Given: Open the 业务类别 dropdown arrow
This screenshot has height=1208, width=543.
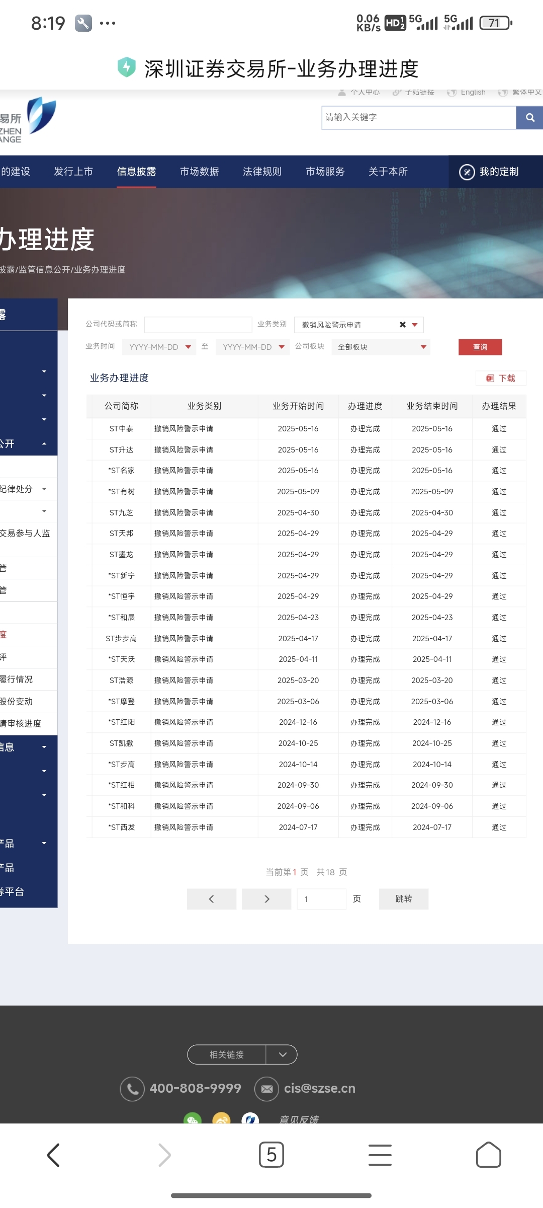Looking at the screenshot, I should pos(415,325).
